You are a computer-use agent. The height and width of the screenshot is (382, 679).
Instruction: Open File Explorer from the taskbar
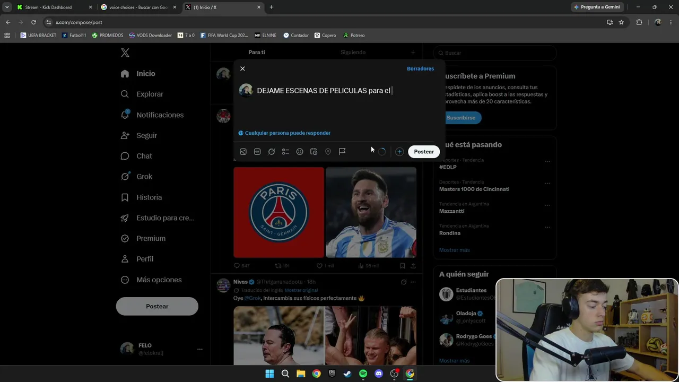(301, 374)
